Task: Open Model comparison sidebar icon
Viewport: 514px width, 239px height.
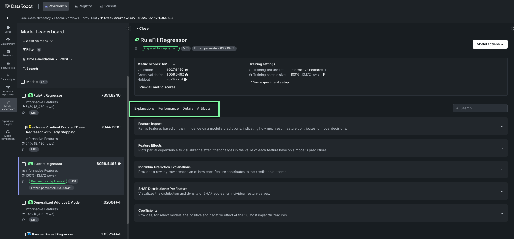Action: (x=8, y=135)
